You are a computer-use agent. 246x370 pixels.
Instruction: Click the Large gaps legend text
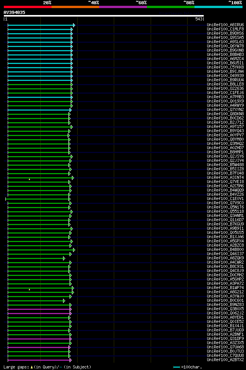[47, 367]
